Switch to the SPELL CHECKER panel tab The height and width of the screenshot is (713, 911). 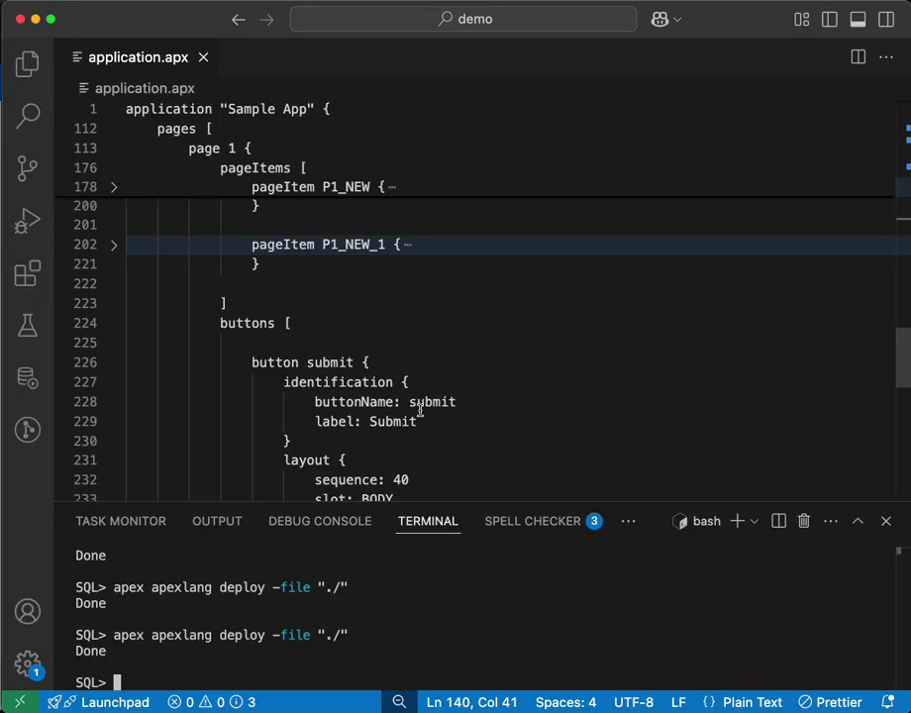pos(544,521)
